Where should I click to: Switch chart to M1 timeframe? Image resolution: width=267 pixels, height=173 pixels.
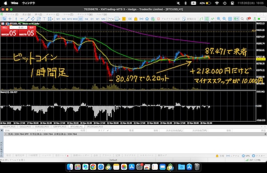(58, 19)
